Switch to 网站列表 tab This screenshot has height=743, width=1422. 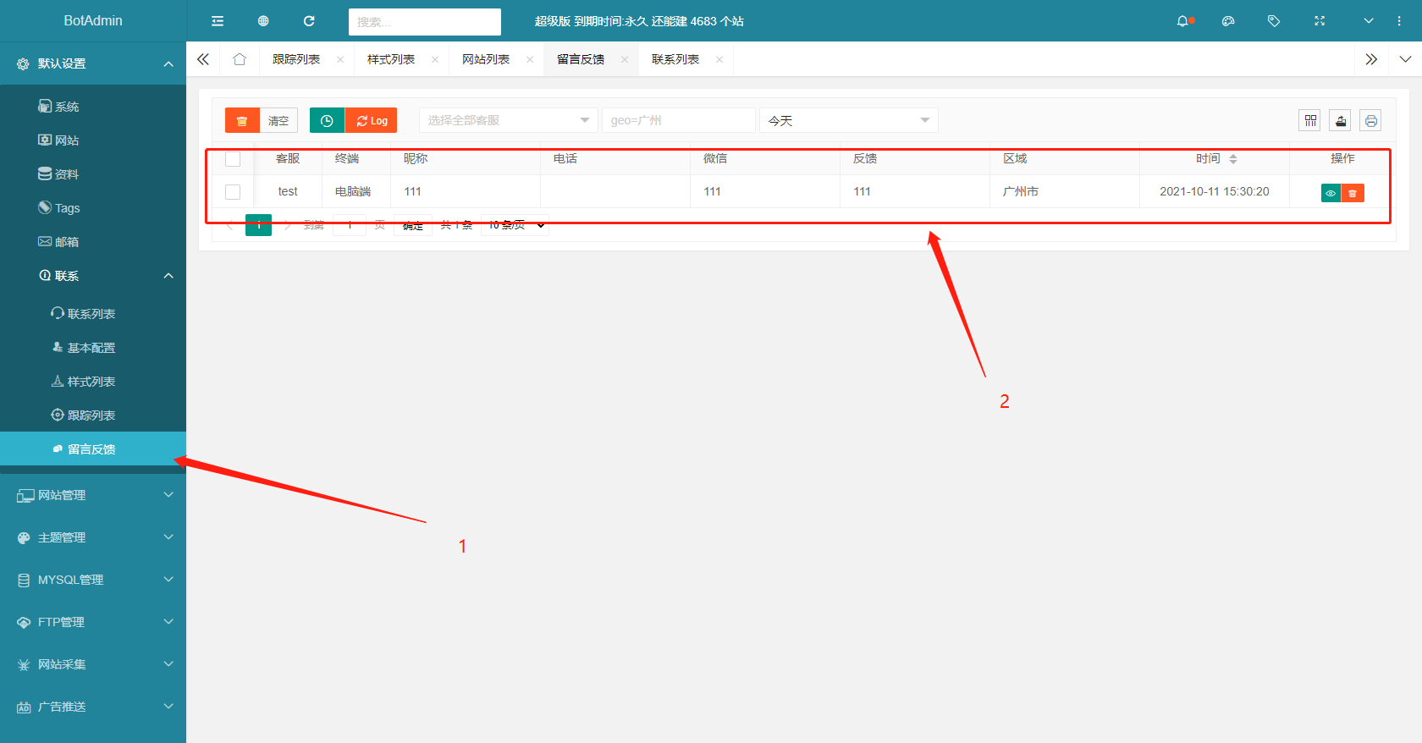[486, 59]
